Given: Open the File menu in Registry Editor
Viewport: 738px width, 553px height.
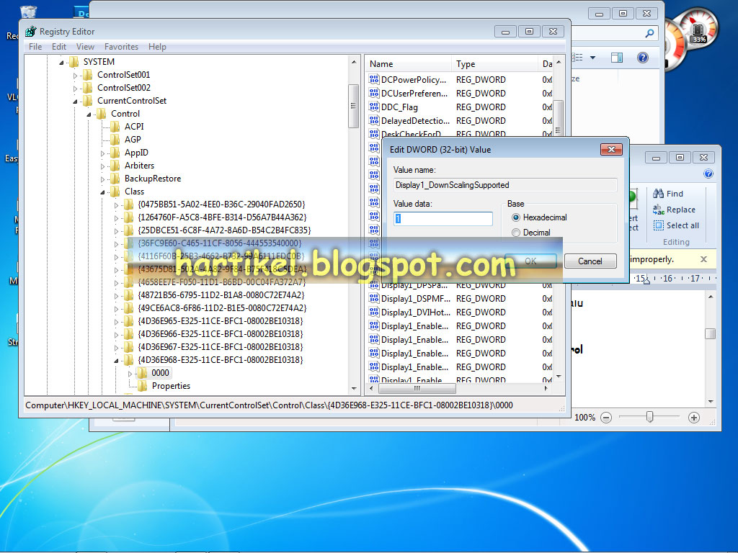Looking at the screenshot, I should 35,47.
